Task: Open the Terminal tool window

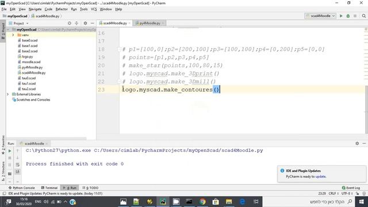Action: click(x=49, y=188)
